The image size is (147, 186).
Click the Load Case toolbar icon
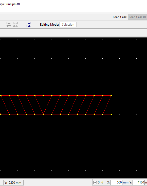(x=9, y=25)
